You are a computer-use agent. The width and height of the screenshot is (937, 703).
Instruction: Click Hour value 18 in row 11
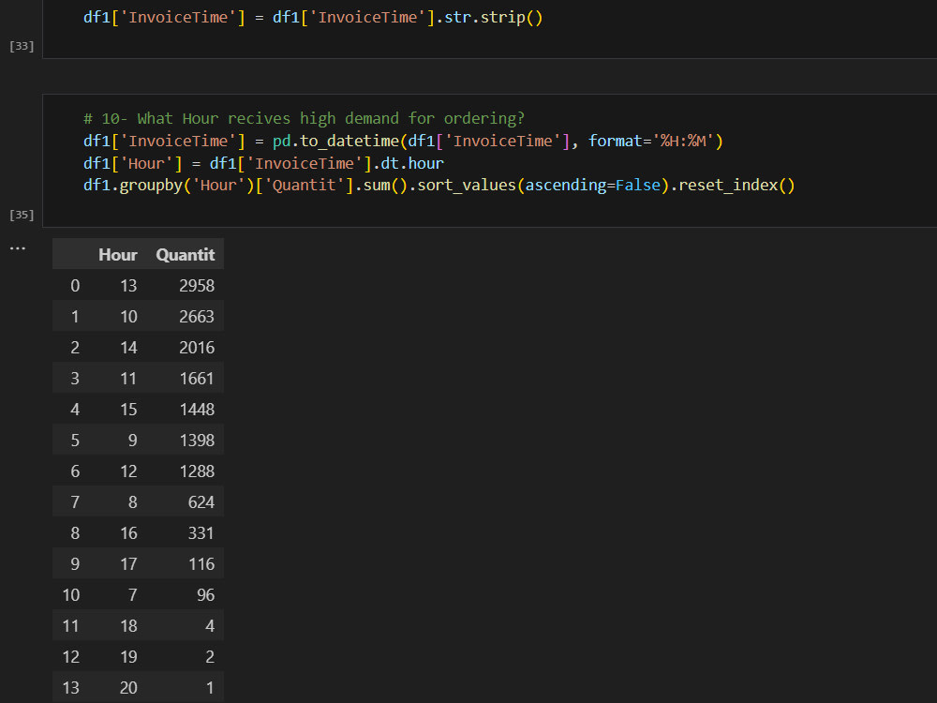[128, 626]
